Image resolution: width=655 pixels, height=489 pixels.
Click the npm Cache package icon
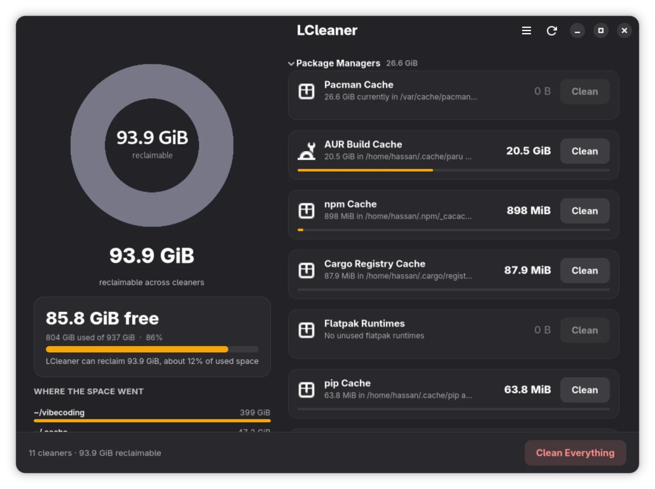306,211
